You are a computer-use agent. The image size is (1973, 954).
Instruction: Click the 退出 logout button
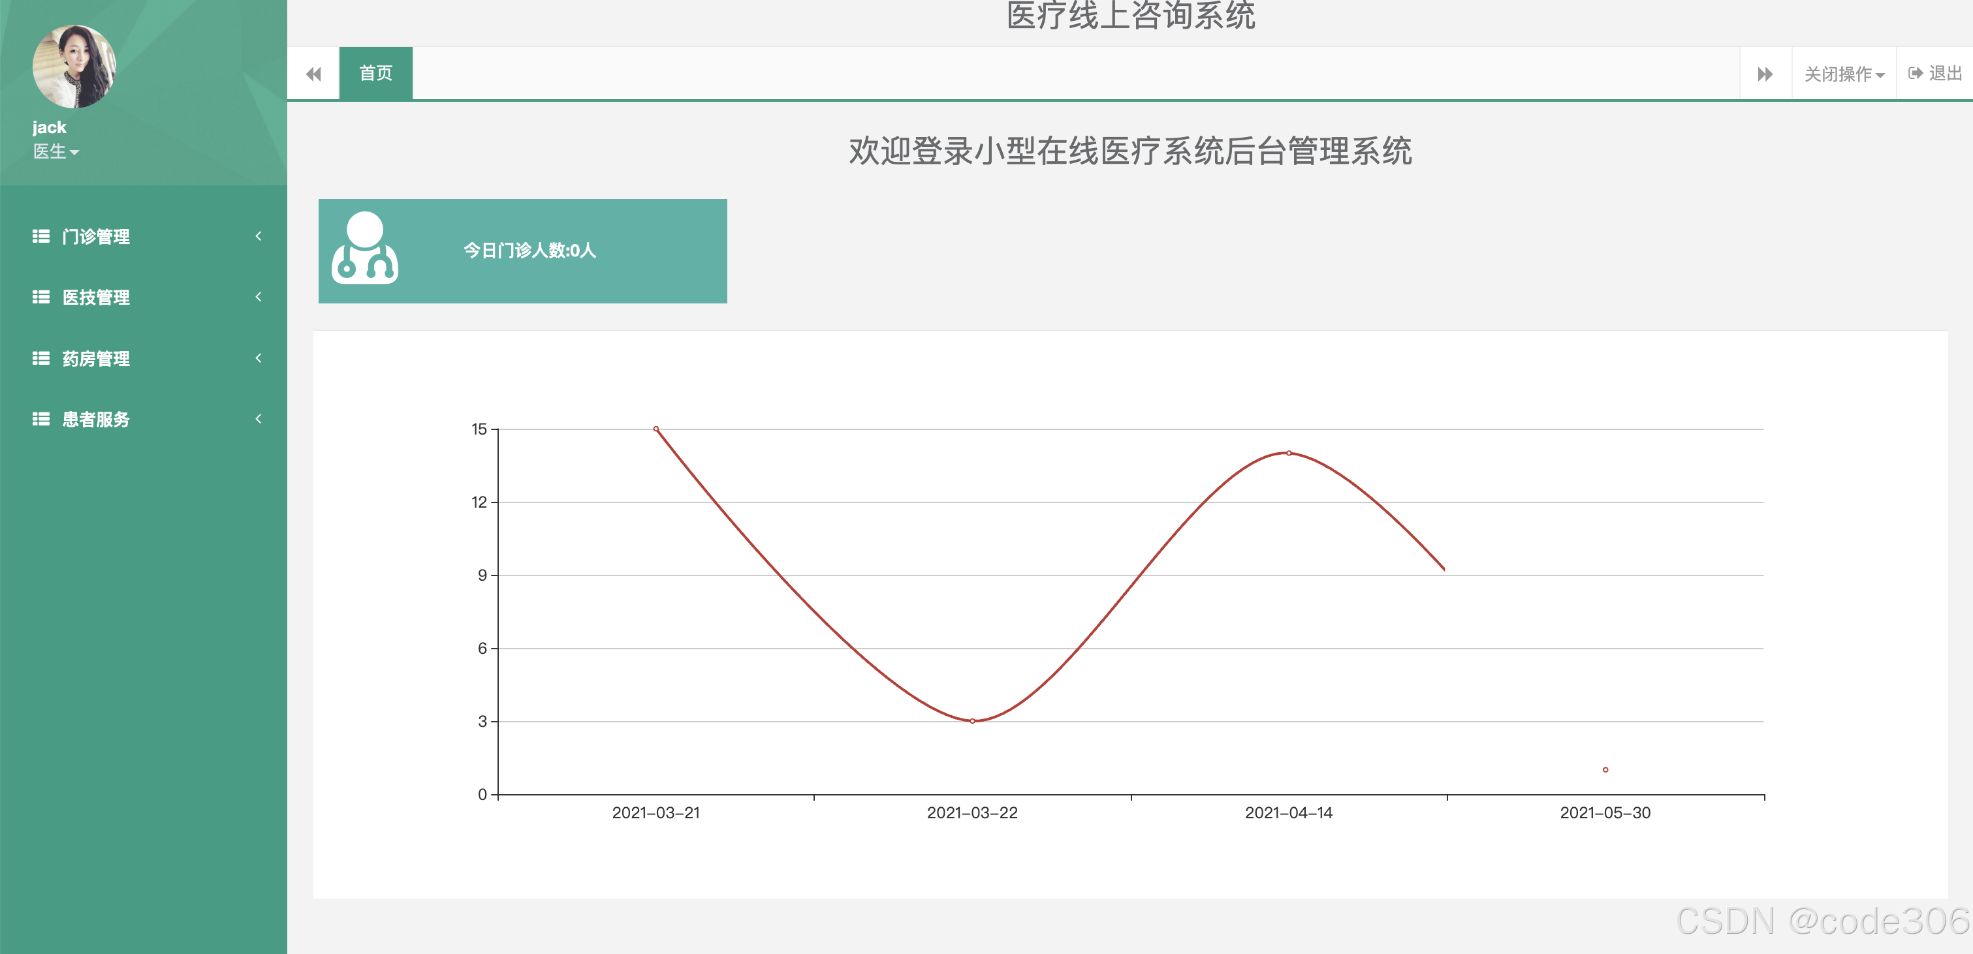pyautogui.click(x=1934, y=74)
